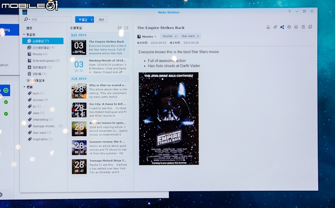Image resolution: width=335 pixels, height=208 pixels.
Task: Filter by the uber (1) tag
Action: [x=36, y=113]
